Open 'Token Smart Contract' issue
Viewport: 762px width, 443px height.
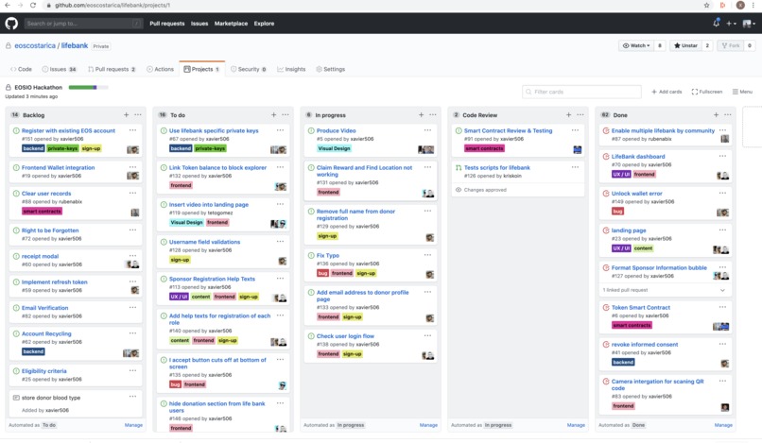[x=640, y=307]
